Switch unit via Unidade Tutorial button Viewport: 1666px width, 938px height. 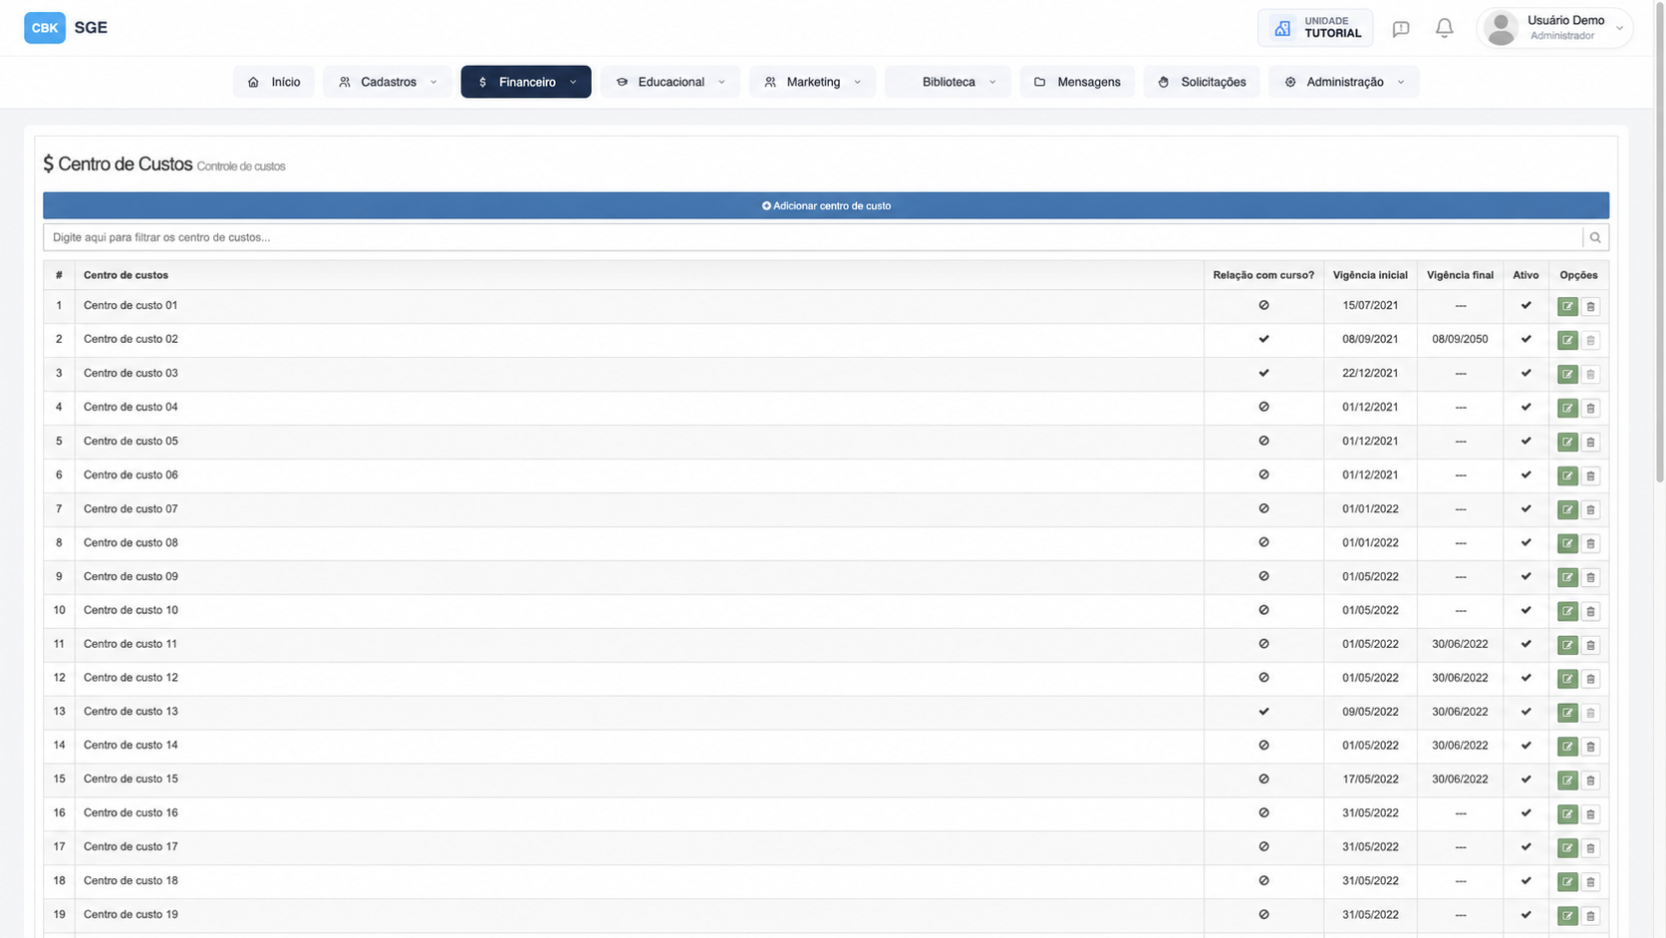point(1315,28)
